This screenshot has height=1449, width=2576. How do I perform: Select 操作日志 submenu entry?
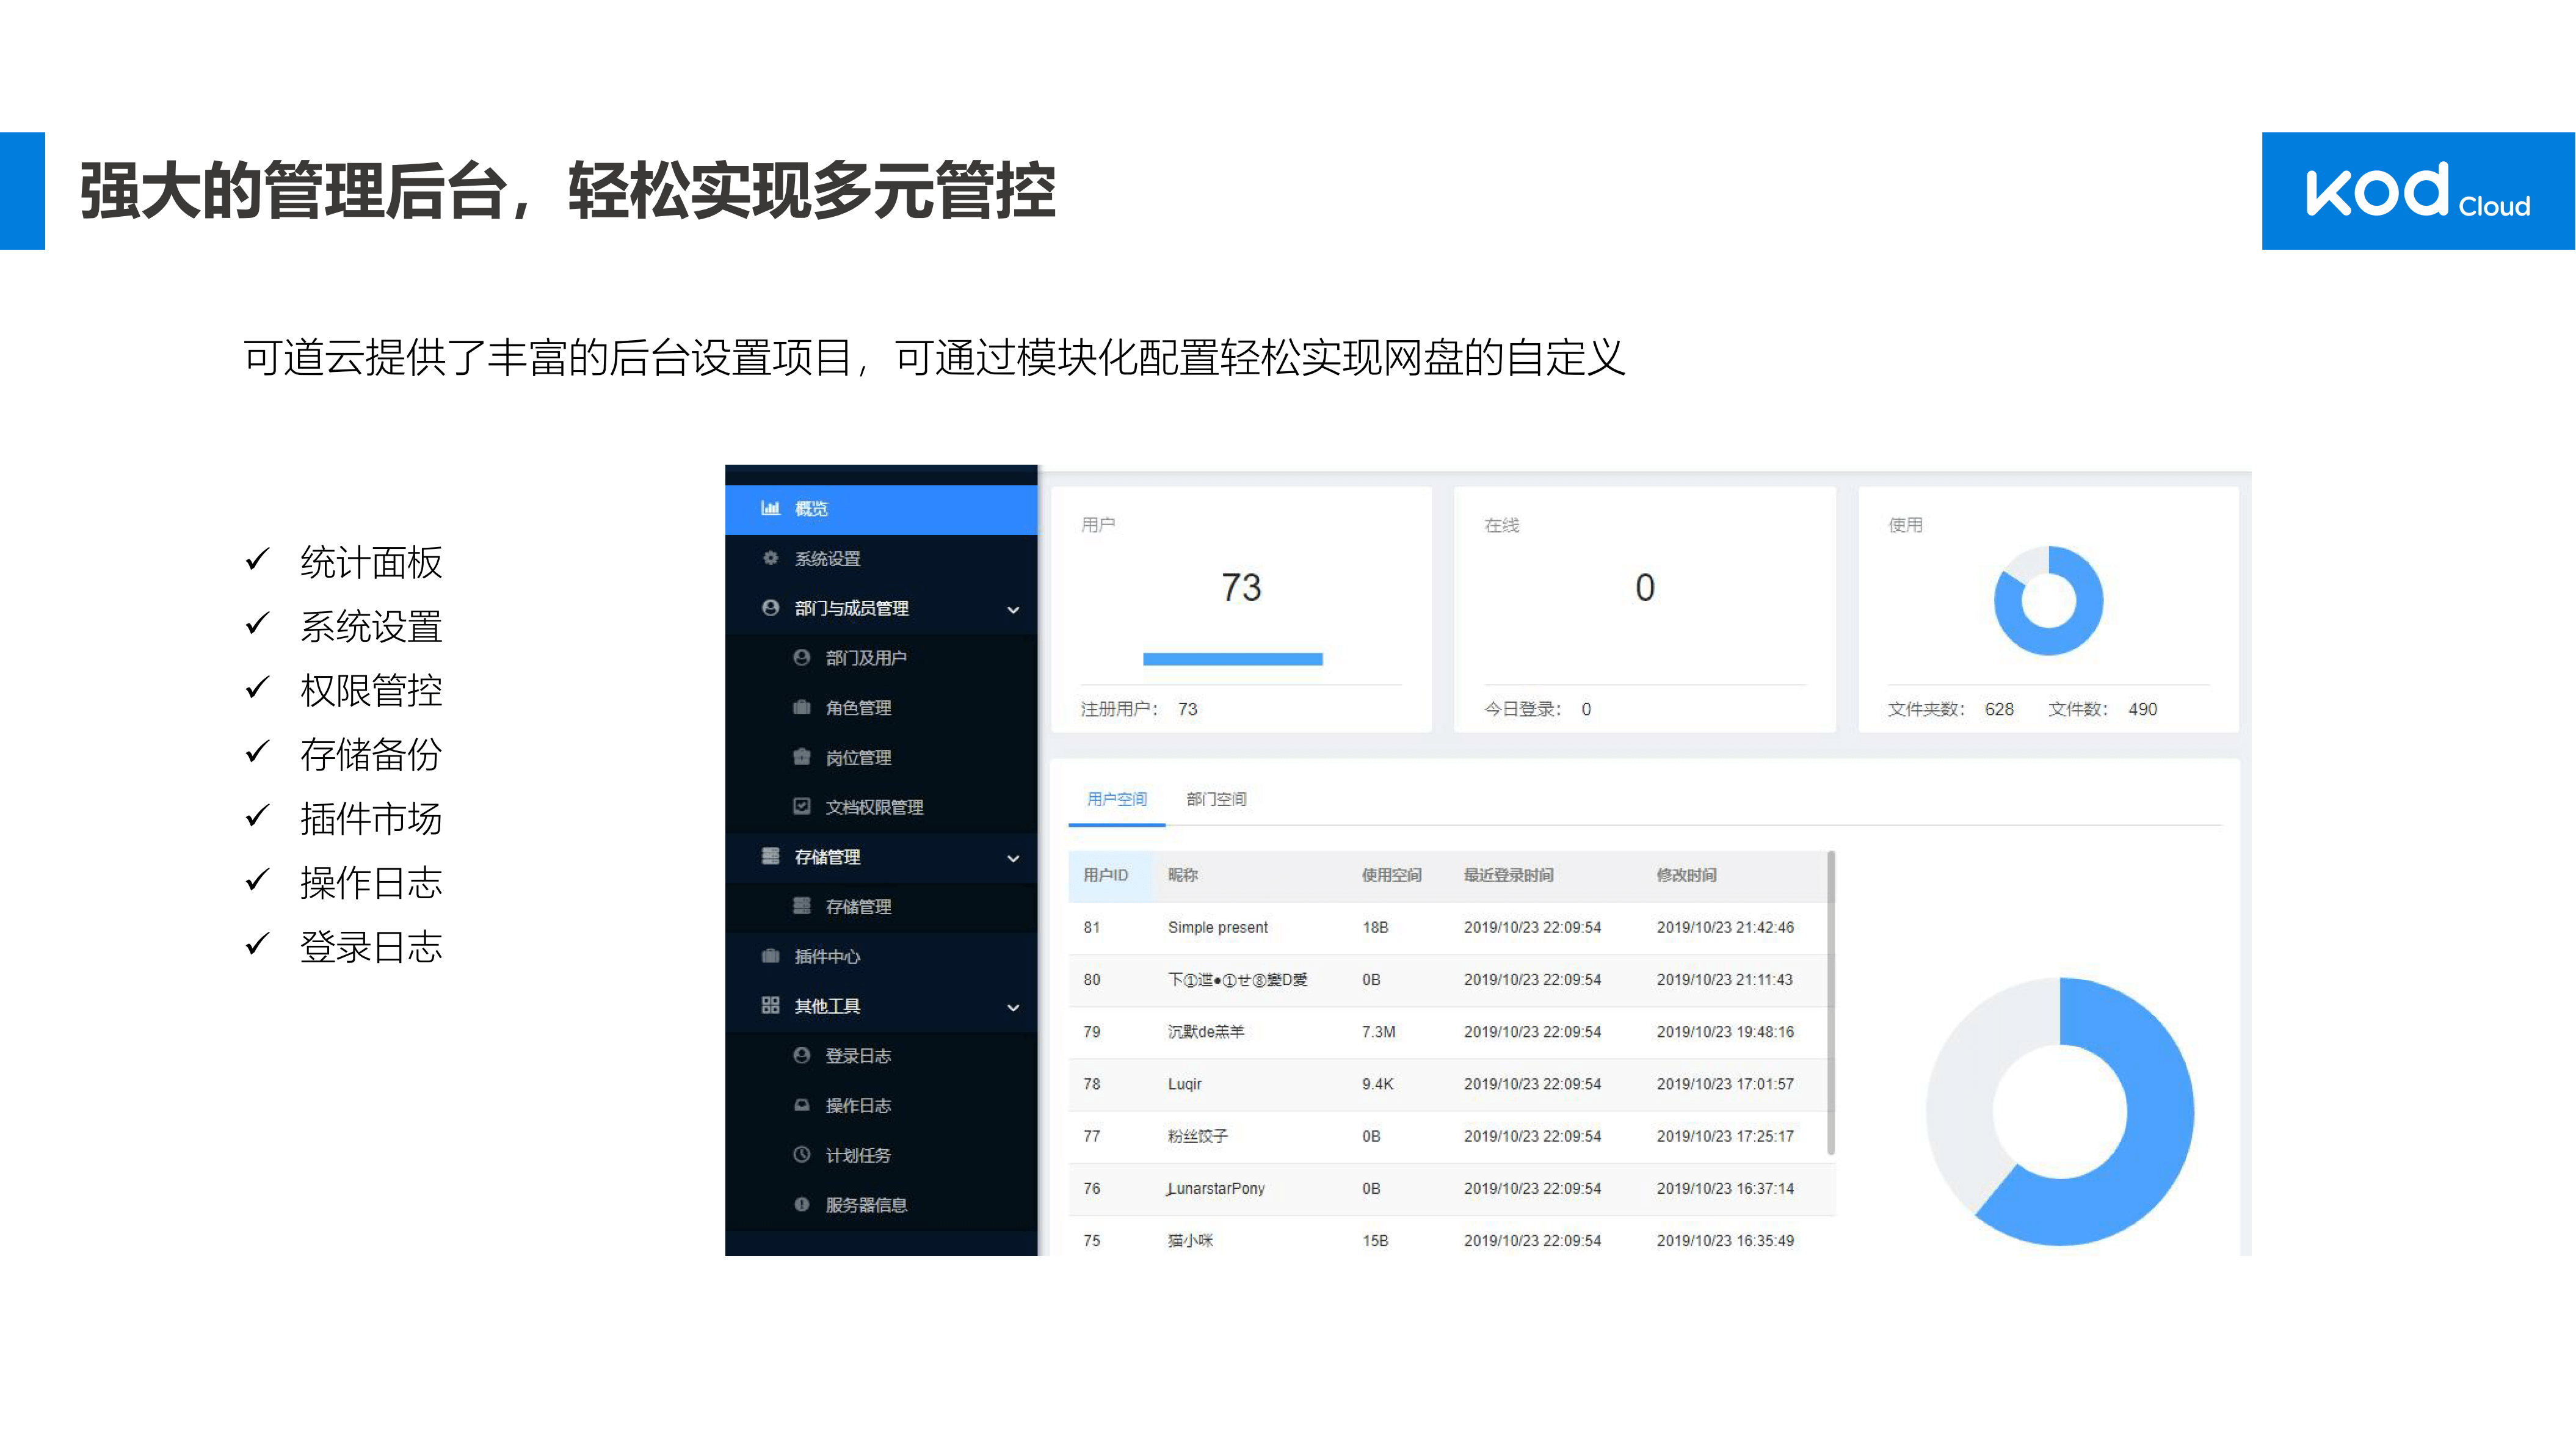tap(881, 1105)
